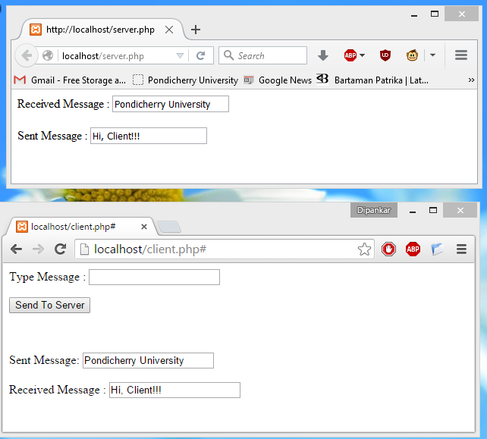Minimize the Firefox window
The height and width of the screenshot is (439, 487).
coord(414,14)
